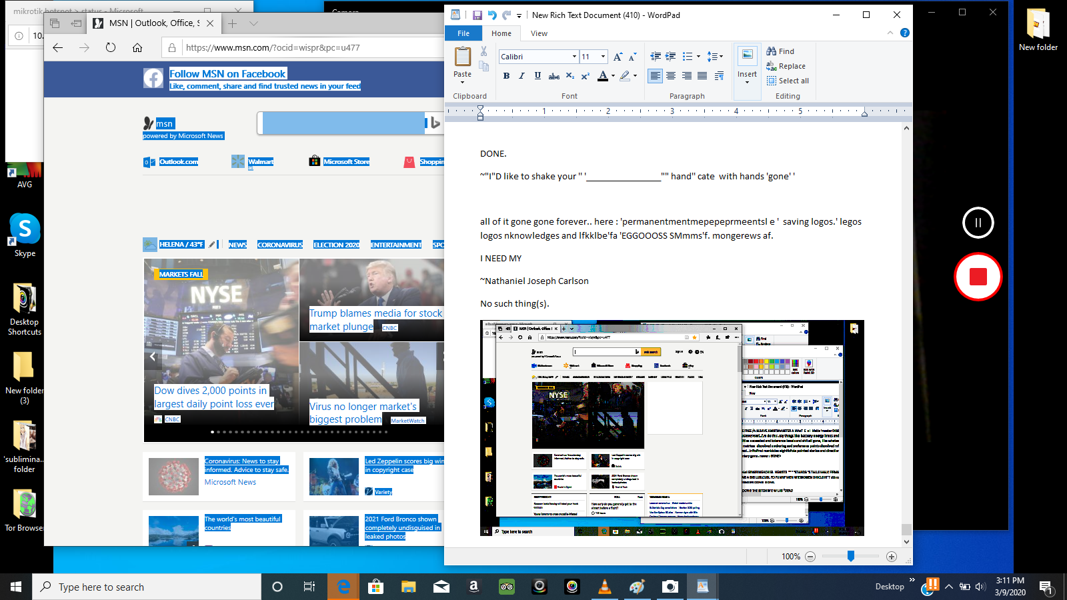
Task: Open the NEWS category on MSN
Action: point(238,245)
